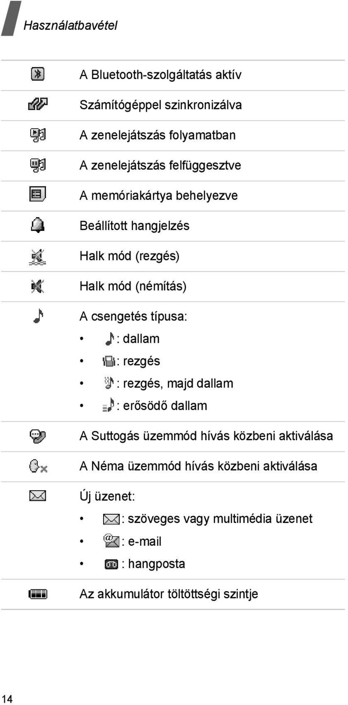The width and height of the screenshot is (348, 705).
Task: Click the battery charge level icon
Action: pos(38,594)
